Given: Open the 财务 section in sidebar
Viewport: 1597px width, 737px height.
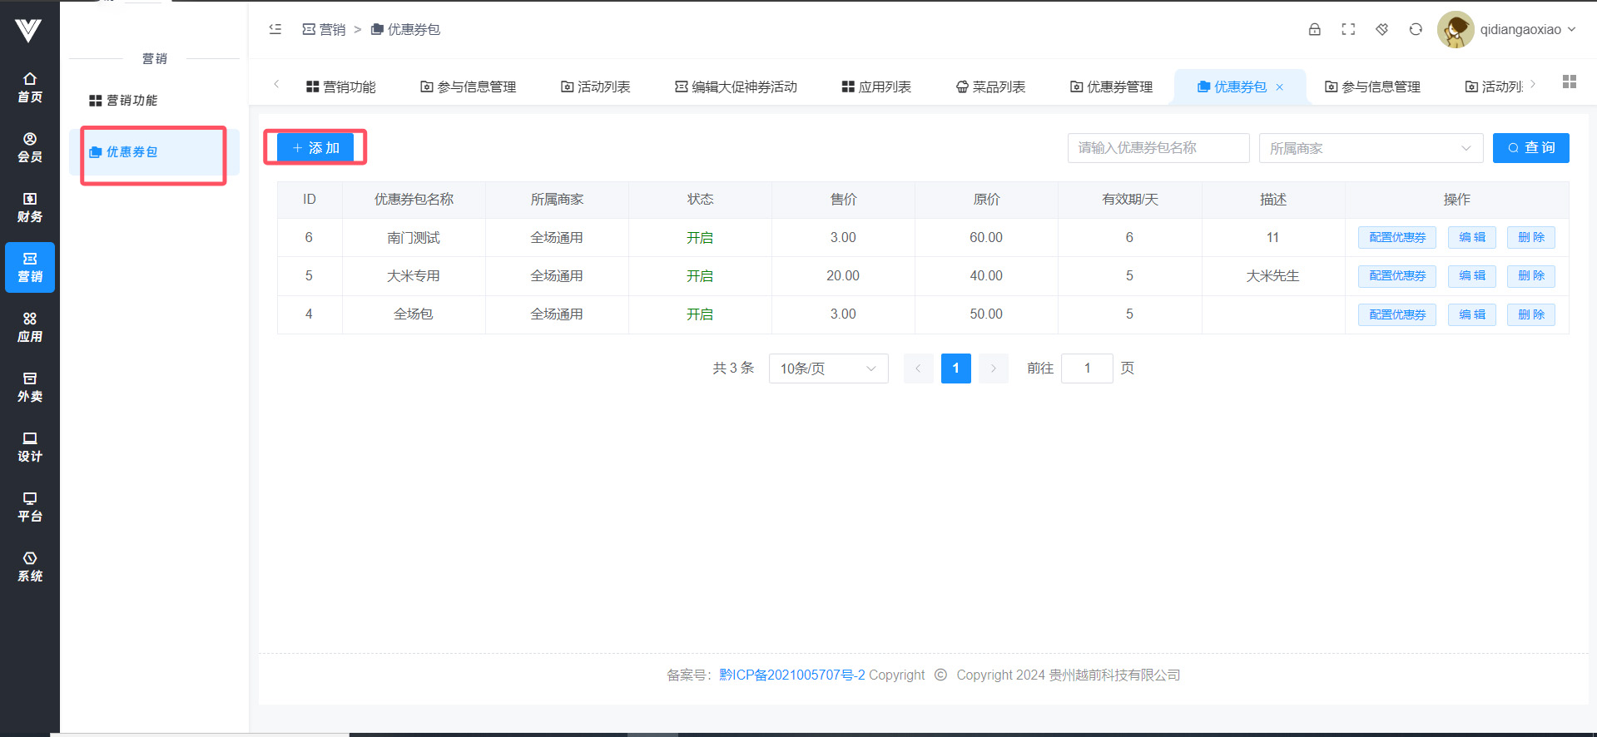Looking at the screenshot, I should (30, 207).
